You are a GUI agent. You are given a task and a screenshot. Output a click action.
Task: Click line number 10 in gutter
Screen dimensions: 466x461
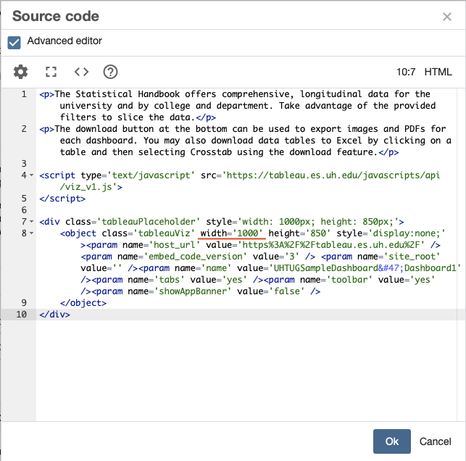(22, 315)
